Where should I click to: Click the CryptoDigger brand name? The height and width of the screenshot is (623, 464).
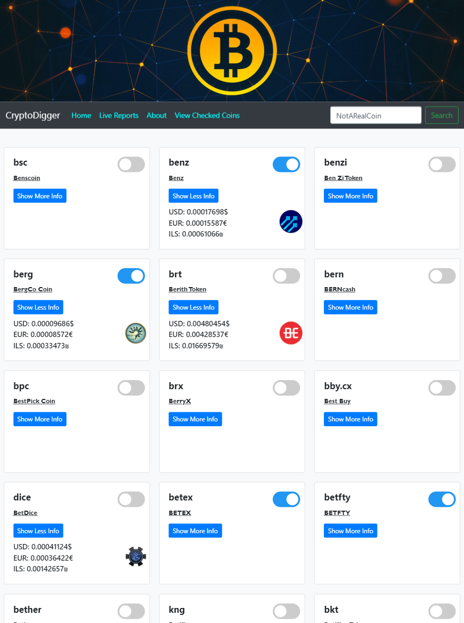click(x=33, y=115)
